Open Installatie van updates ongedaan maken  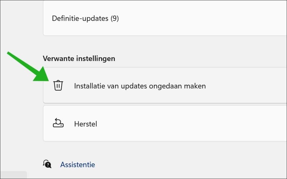140,86
